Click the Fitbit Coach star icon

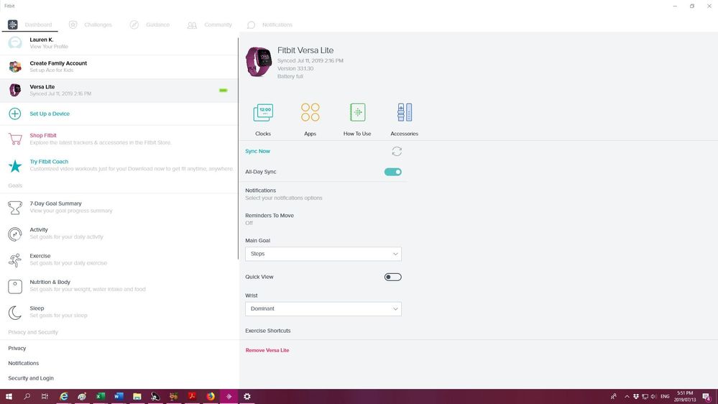[15, 166]
